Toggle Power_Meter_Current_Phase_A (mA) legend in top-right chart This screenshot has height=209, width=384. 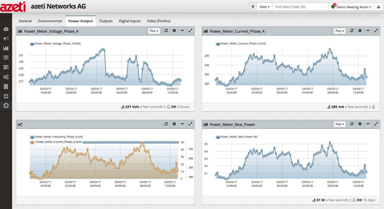point(241,44)
